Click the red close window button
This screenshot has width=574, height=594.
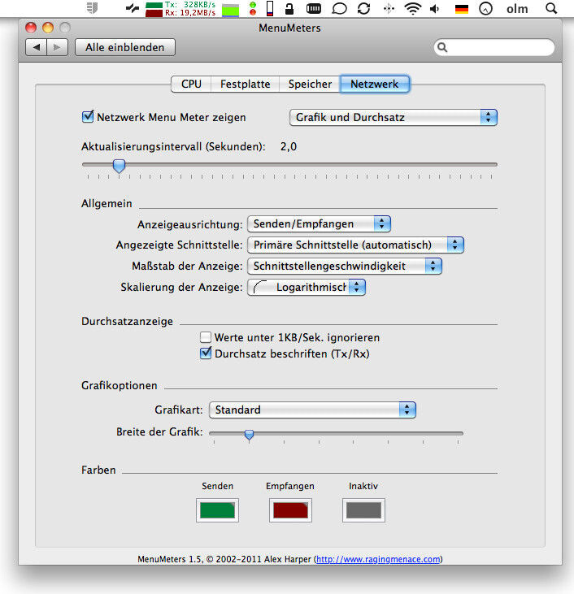coord(31,28)
